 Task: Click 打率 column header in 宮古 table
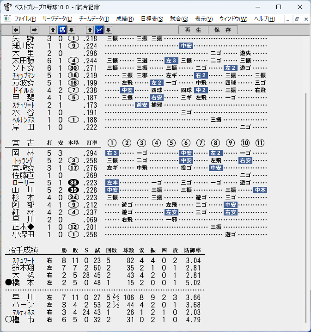(92, 143)
